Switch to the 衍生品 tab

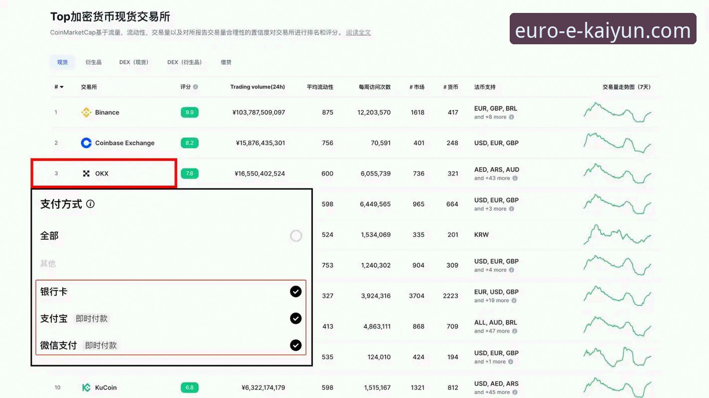(x=93, y=62)
